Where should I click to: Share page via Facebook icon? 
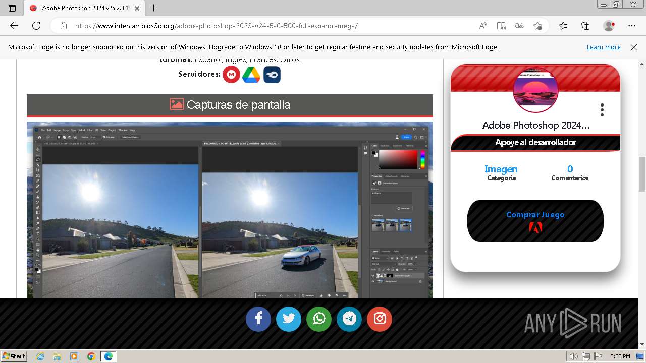[x=258, y=319]
